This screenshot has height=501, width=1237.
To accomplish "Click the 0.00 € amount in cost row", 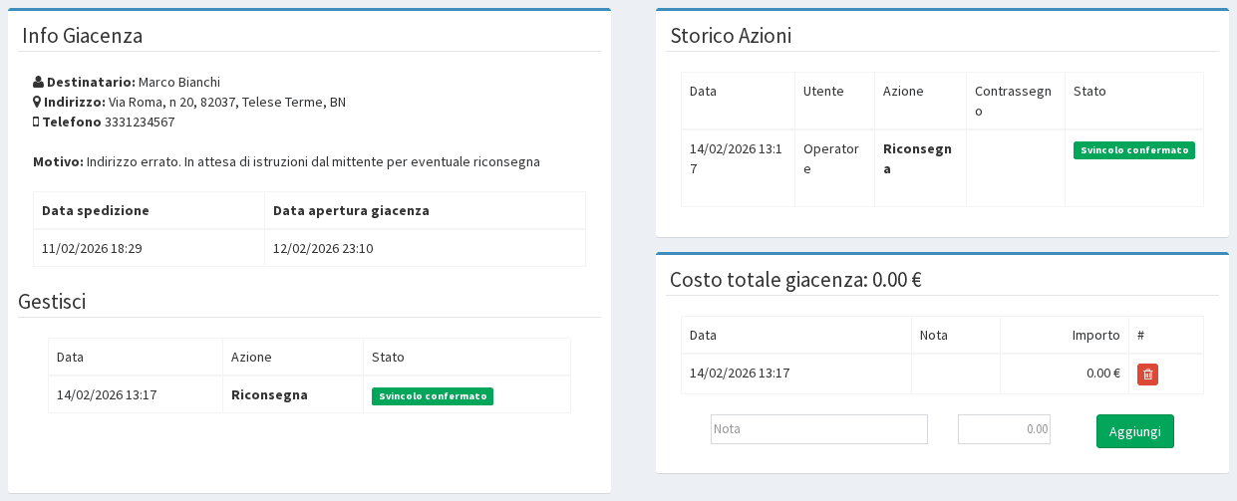I will pos(1103,374).
